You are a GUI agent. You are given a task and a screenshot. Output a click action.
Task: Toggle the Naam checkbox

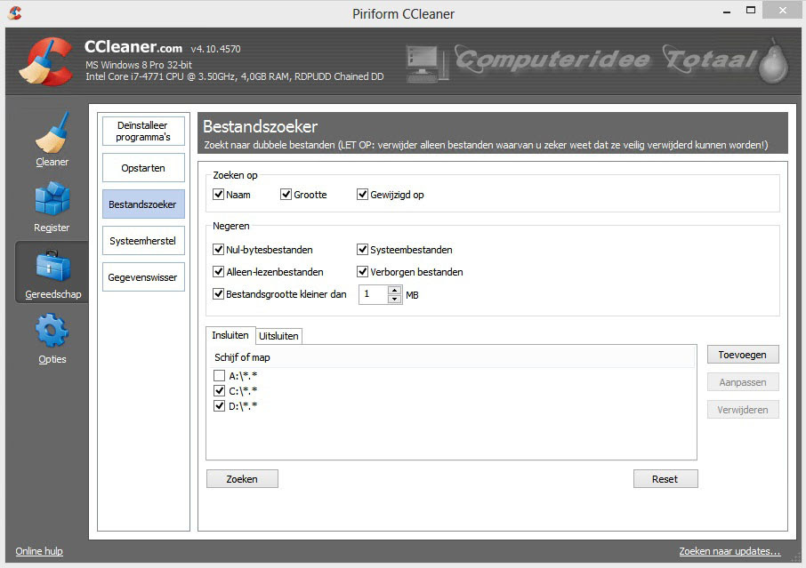219,194
